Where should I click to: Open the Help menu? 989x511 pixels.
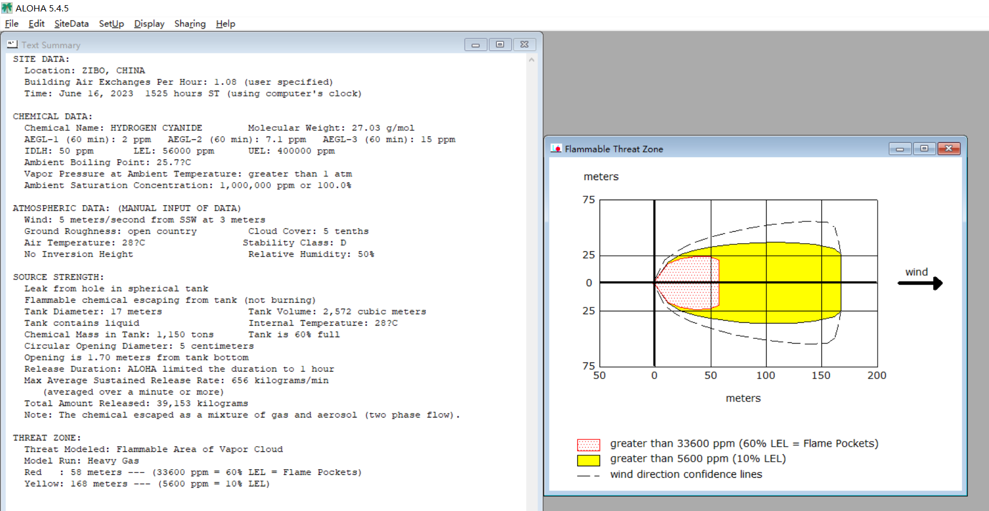(226, 24)
